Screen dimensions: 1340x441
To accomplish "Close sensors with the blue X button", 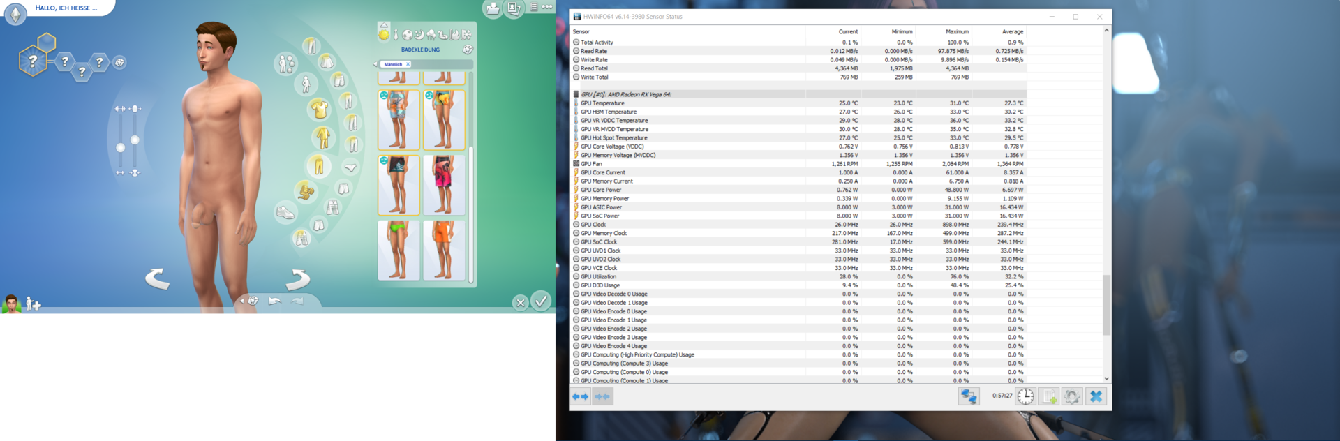I will pyautogui.click(x=1096, y=396).
